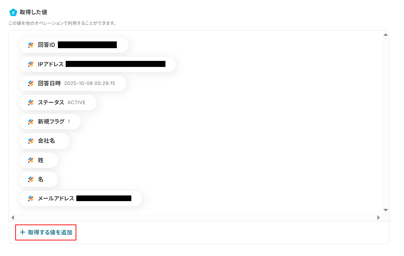Viewport: 404px width, 256px height.
Task: Click 取得する値を追加 button
Action: pos(46,232)
